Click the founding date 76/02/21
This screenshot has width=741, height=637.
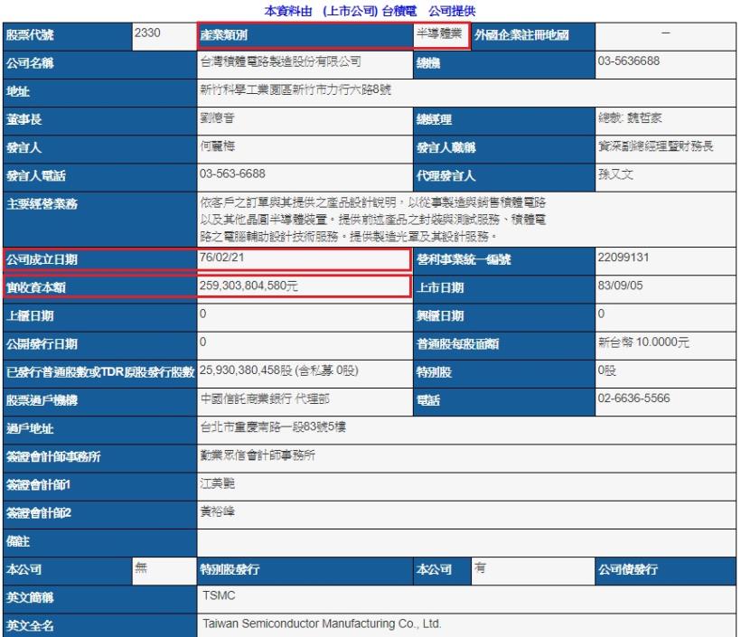(221, 258)
